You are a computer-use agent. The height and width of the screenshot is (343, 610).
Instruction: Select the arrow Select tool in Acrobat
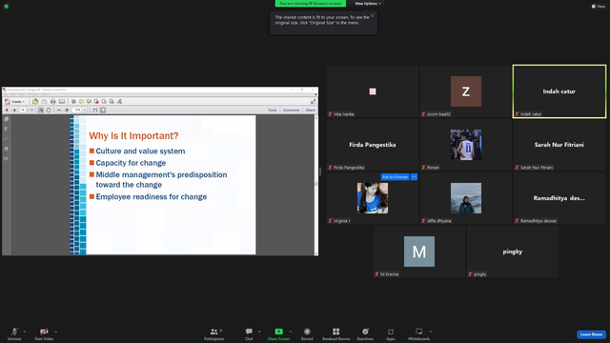point(41,111)
